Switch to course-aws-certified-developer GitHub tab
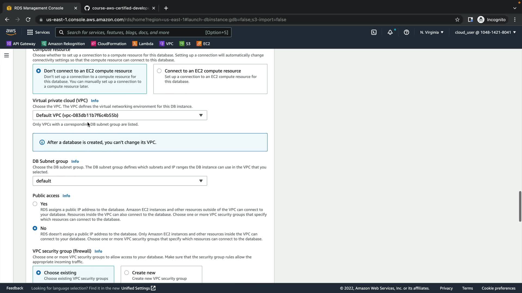Image resolution: width=522 pixels, height=293 pixels. pos(120,8)
